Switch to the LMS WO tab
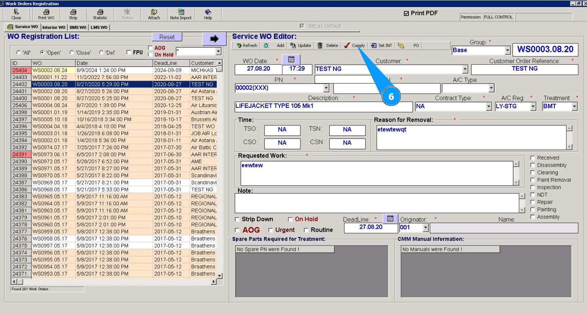 pyautogui.click(x=99, y=28)
